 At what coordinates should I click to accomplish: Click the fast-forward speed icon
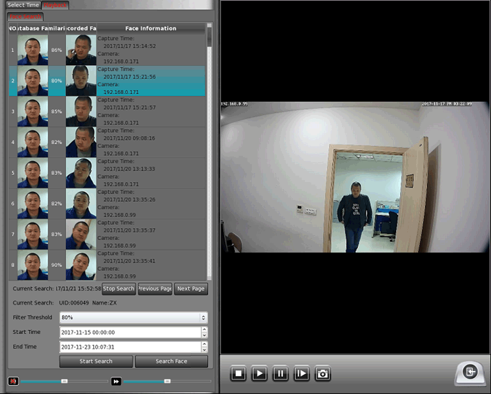click(x=116, y=381)
